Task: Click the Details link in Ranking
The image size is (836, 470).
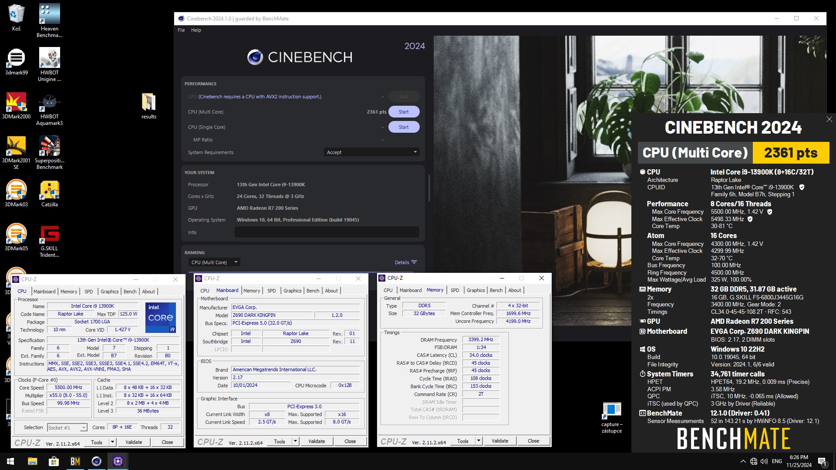Action: pyautogui.click(x=401, y=262)
